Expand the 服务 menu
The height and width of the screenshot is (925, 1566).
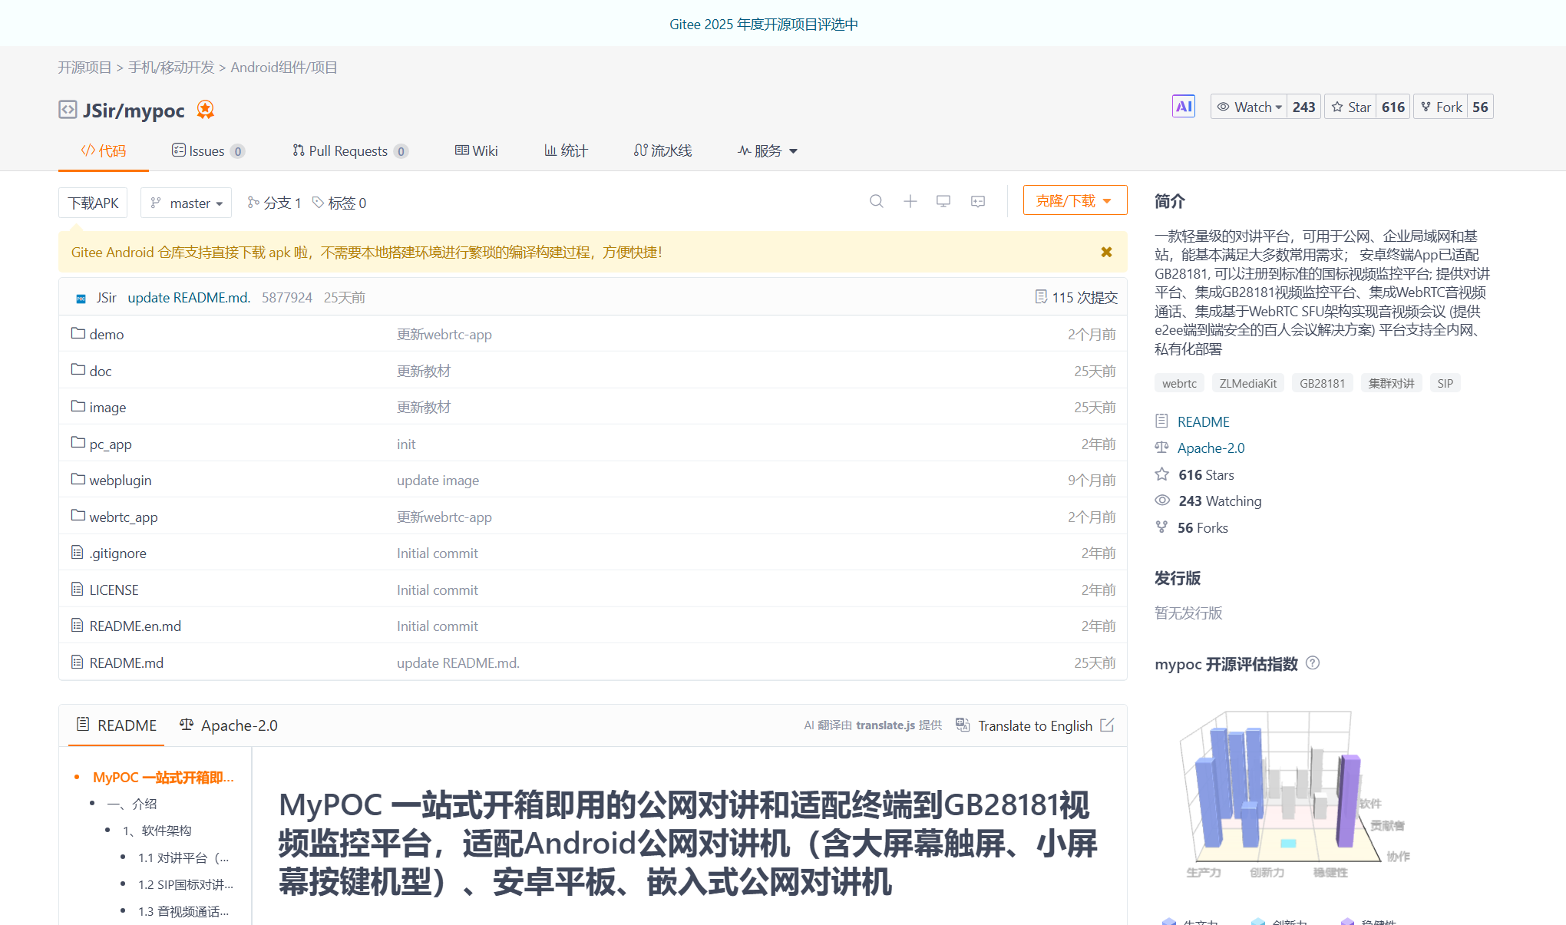coord(766,150)
